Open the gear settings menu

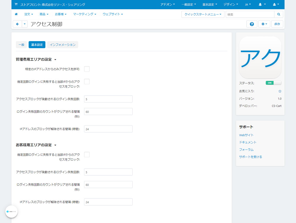click(x=264, y=24)
